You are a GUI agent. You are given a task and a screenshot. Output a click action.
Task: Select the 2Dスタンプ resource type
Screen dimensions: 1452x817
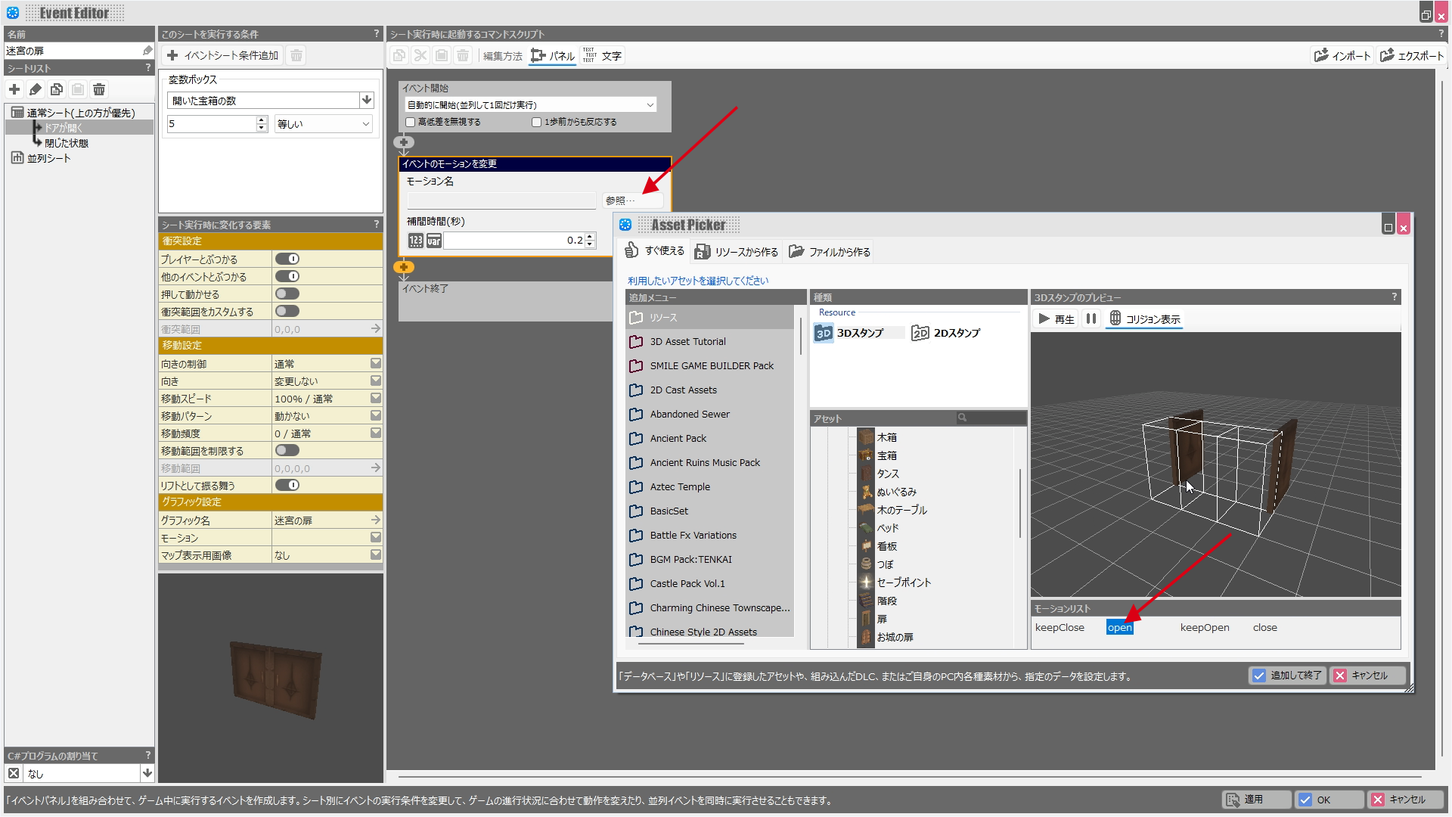(x=946, y=333)
